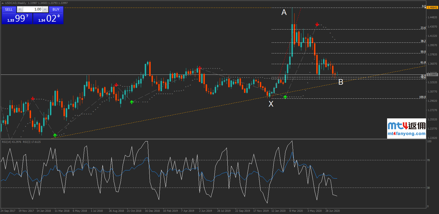Screen dimensions: 439x214
Task: Click the leftmost red down arrow signal
Action: coord(33,98)
